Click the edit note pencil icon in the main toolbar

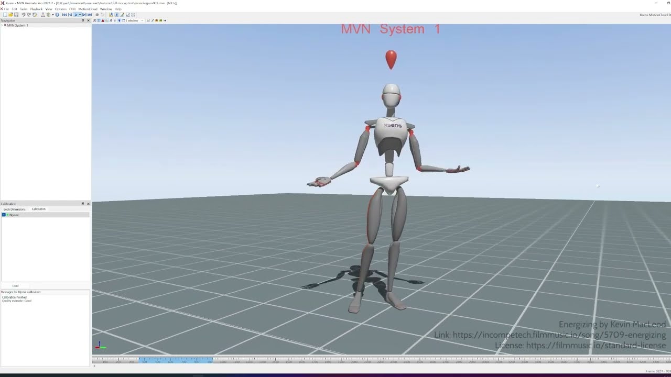pos(122,15)
